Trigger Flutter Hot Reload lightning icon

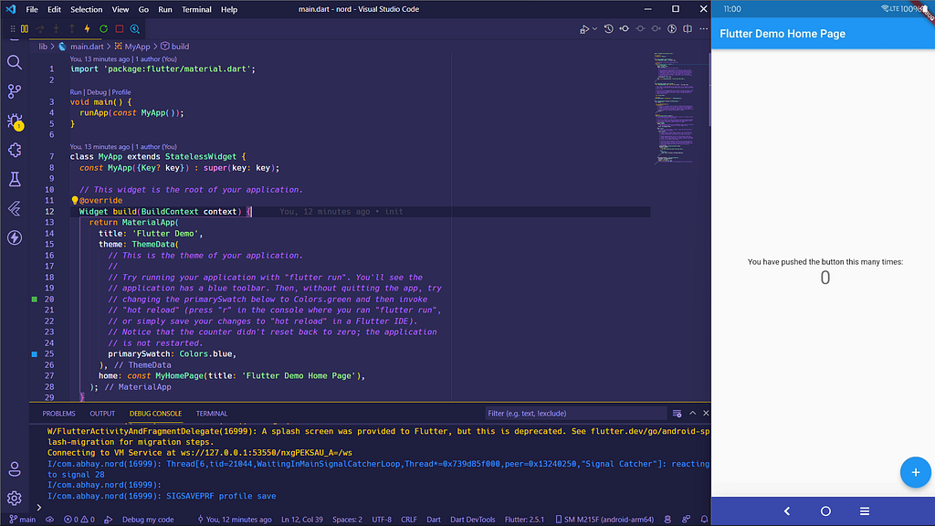87,28
